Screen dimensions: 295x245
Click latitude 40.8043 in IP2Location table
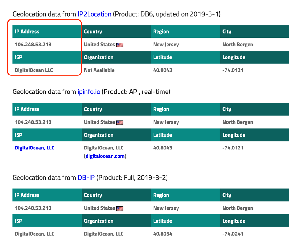click(163, 70)
